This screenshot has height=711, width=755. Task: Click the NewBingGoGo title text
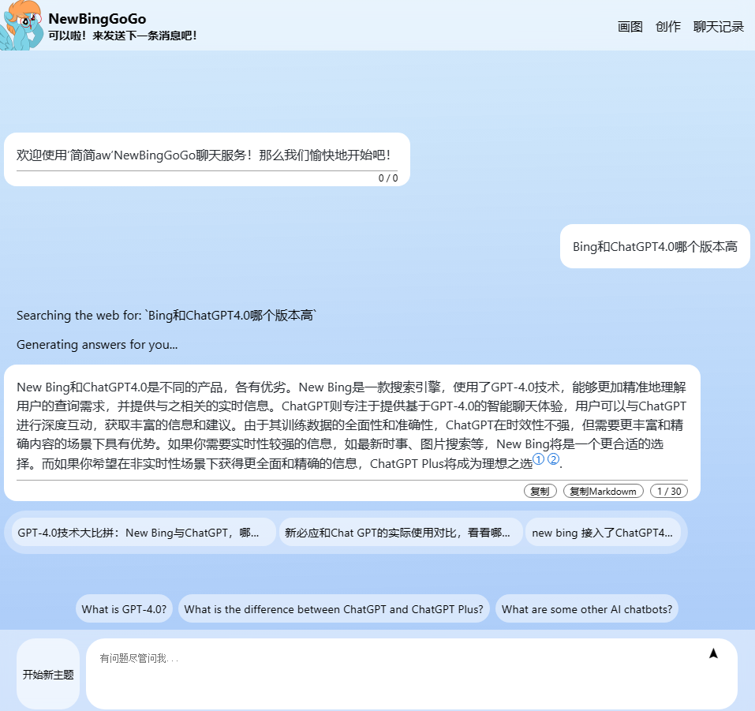(x=97, y=19)
